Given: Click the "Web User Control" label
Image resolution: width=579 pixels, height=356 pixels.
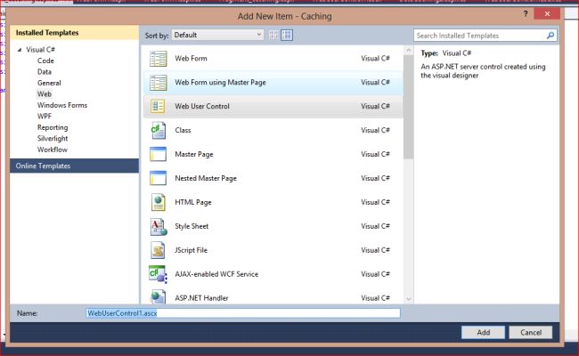Looking at the screenshot, I should [202, 106].
